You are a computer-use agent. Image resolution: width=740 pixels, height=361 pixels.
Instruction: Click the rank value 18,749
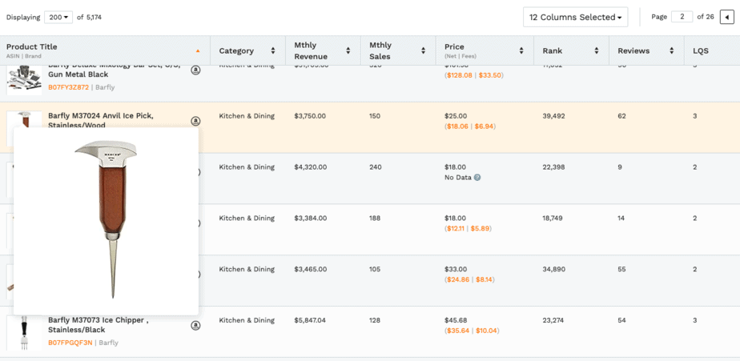[x=553, y=218]
